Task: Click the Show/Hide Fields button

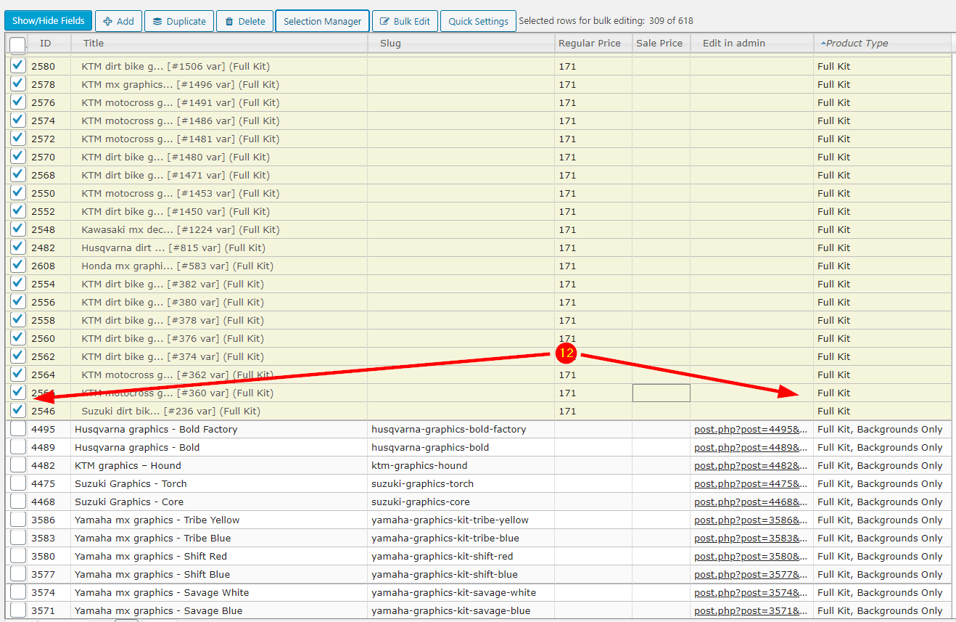Action: point(49,21)
